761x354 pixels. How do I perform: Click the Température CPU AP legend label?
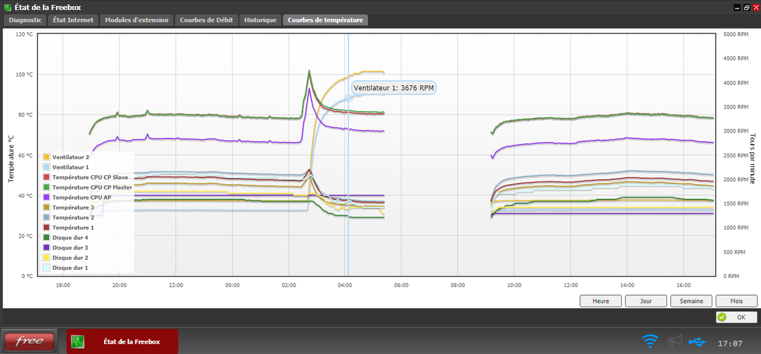81,197
